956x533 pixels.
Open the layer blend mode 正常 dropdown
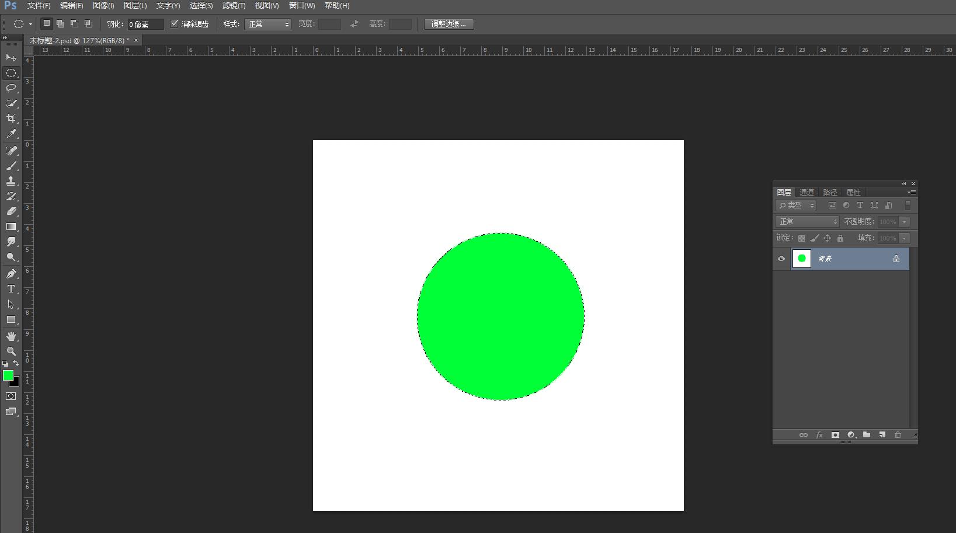[807, 222]
